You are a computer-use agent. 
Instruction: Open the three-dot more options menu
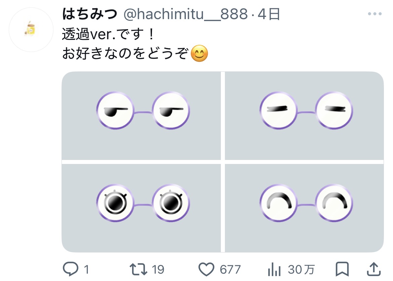click(x=374, y=14)
